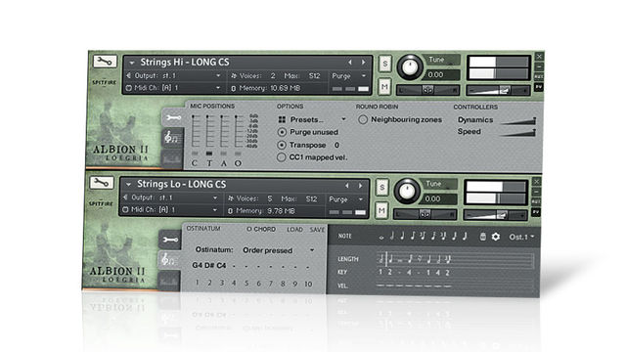626x352 pixels.
Task: Click the Tune value 0.00 on Strings Hi
Action: point(435,74)
